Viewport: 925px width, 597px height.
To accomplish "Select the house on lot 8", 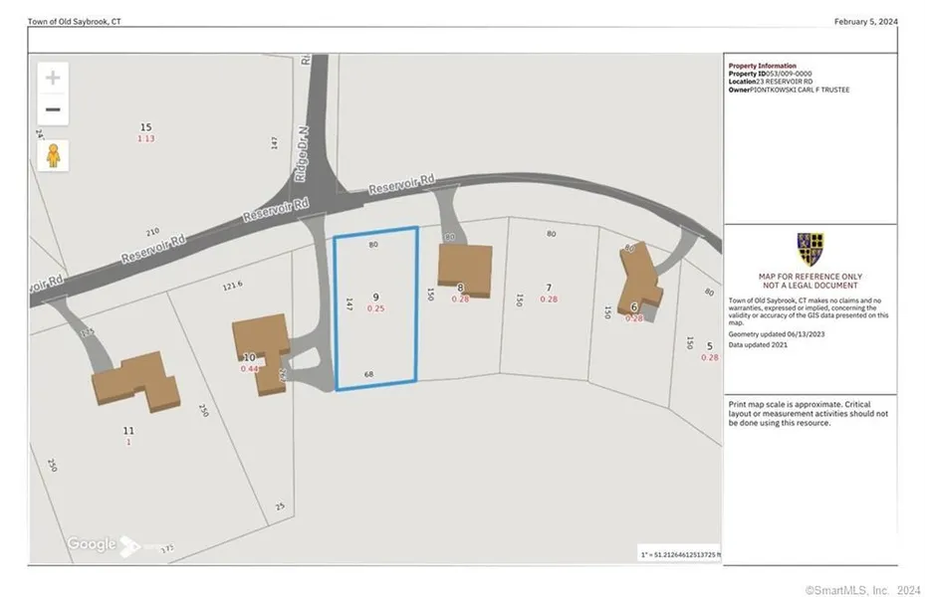I will pyautogui.click(x=464, y=267).
